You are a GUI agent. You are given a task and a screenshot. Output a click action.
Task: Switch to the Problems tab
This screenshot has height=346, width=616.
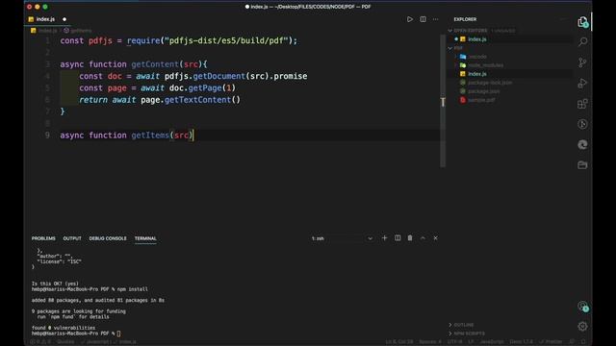pos(43,238)
